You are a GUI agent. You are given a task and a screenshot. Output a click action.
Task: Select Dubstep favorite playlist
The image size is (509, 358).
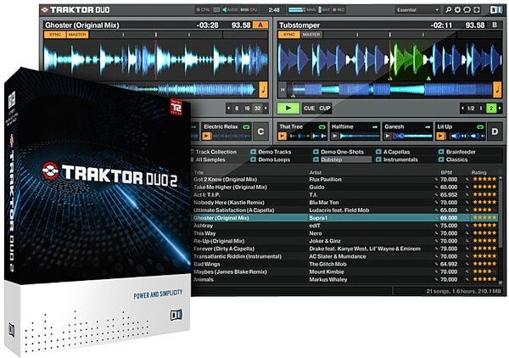coord(342,159)
